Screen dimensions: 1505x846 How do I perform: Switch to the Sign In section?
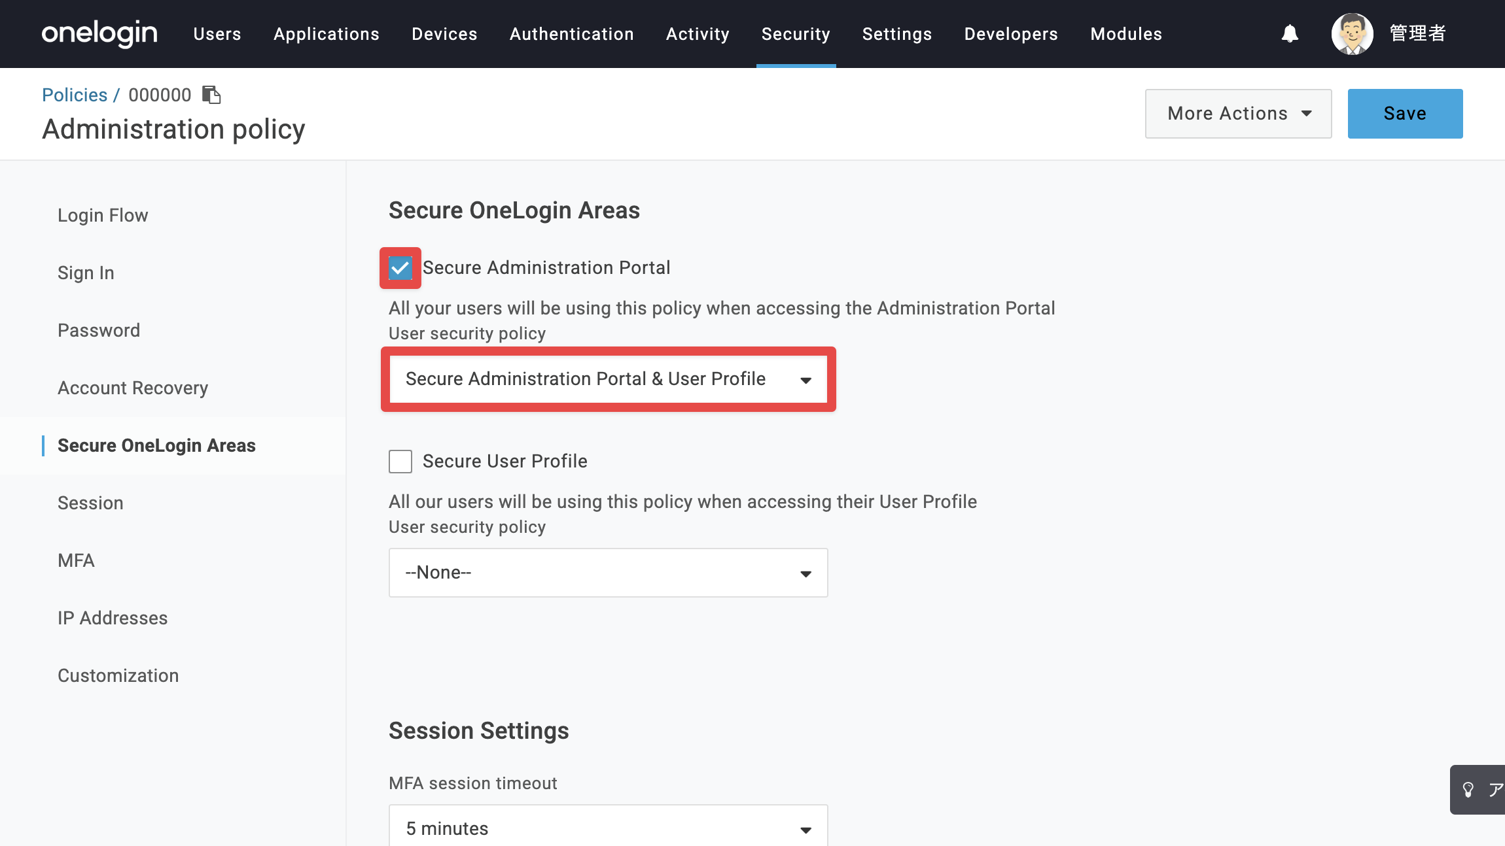[86, 273]
